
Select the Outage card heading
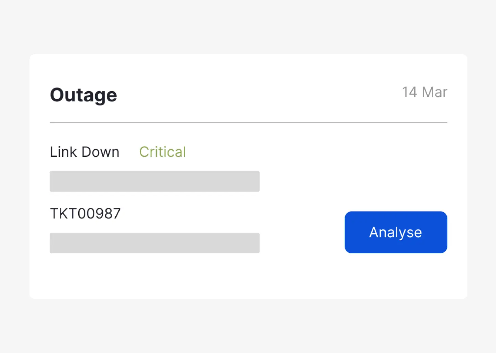[83, 95]
